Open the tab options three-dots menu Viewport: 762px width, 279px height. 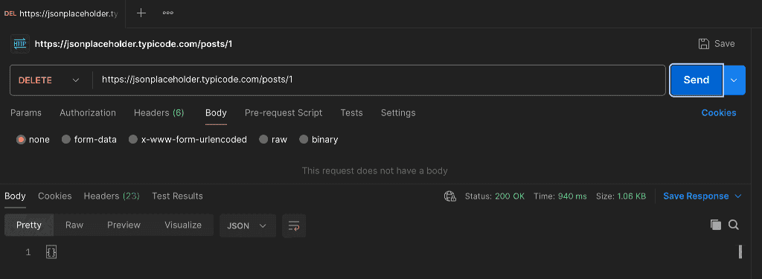point(168,13)
